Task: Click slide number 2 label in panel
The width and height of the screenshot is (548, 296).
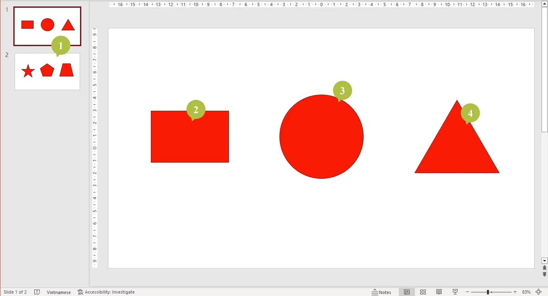Action: 6,55
